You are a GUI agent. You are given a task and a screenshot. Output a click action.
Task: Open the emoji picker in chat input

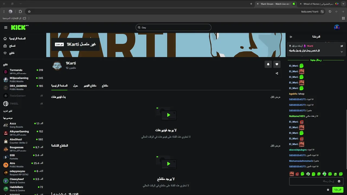339,181
